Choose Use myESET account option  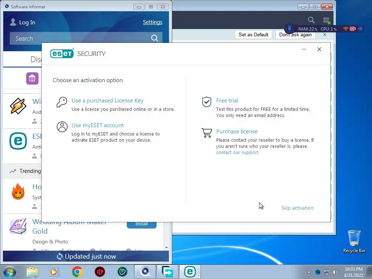click(97, 125)
